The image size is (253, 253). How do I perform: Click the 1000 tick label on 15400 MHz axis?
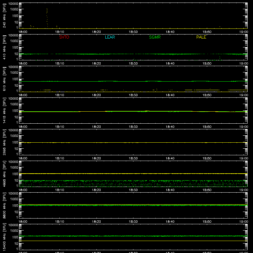click(14, 231)
